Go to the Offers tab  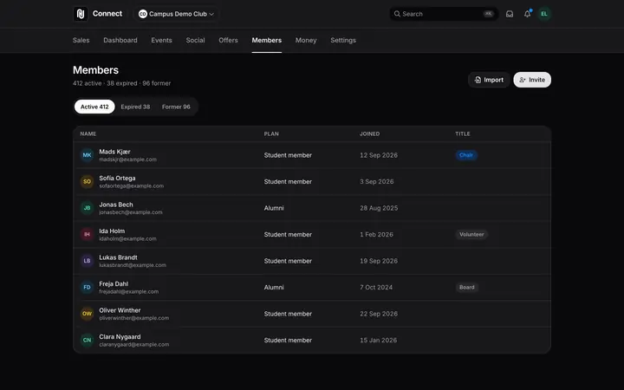228,40
